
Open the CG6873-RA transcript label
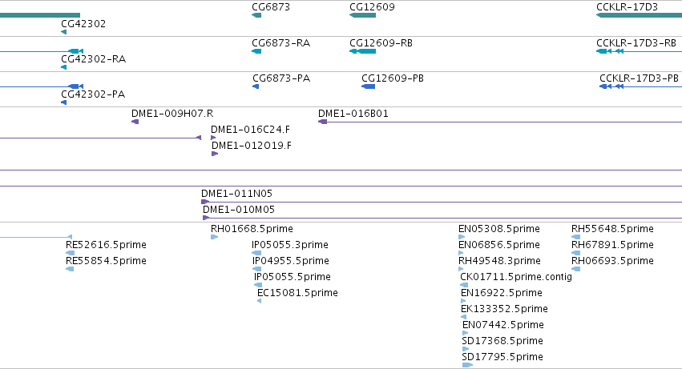pyautogui.click(x=281, y=43)
